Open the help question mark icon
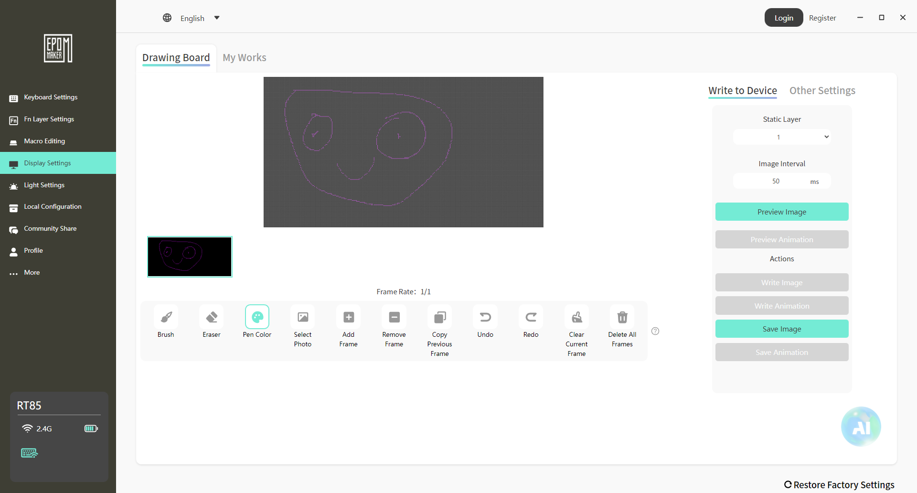917x493 pixels. tap(655, 331)
